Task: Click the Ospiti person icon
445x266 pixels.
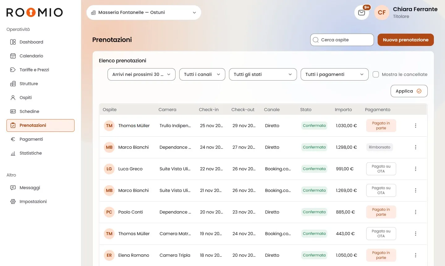Action: [x=13, y=98]
